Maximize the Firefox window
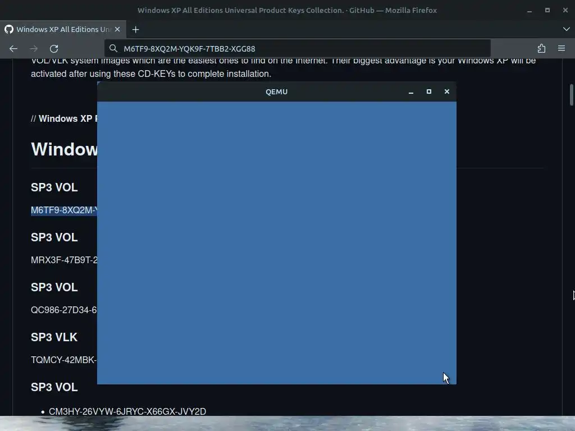Screen dimensions: 575x431 (547, 10)
